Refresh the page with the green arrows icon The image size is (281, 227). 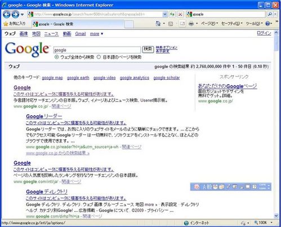tap(172, 14)
